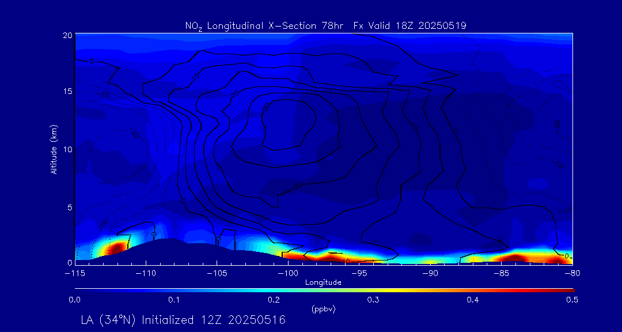
Task: Click the 0.2 value label under the colorbar
Action: (274, 300)
